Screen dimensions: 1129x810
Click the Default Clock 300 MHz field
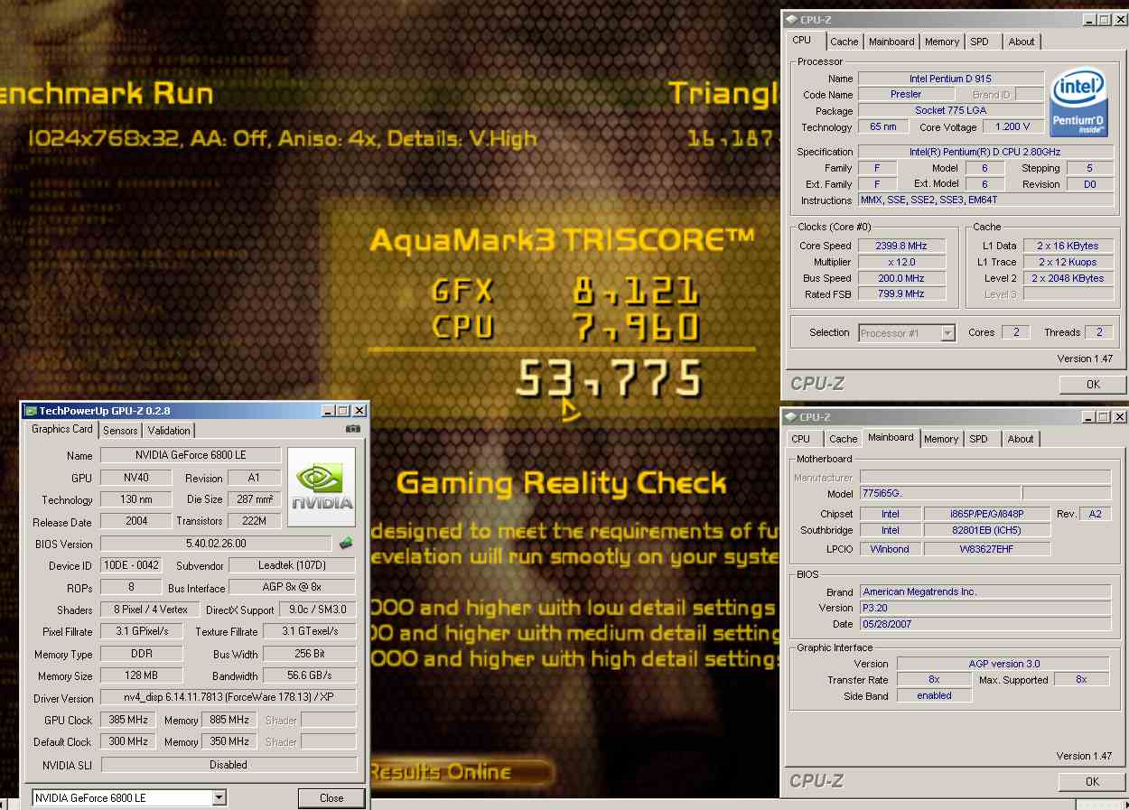click(129, 741)
